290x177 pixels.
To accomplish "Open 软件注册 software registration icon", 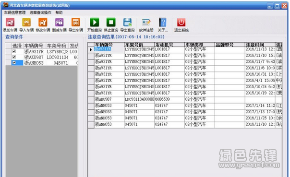I will click(x=146, y=23).
